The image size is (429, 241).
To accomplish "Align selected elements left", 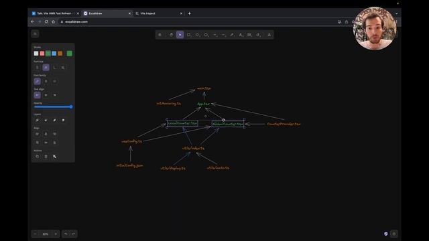I will (x=38, y=134).
